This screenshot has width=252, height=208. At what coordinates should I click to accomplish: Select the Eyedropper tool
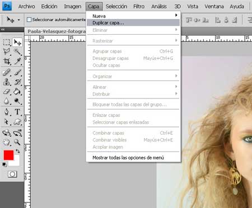coord(17,61)
